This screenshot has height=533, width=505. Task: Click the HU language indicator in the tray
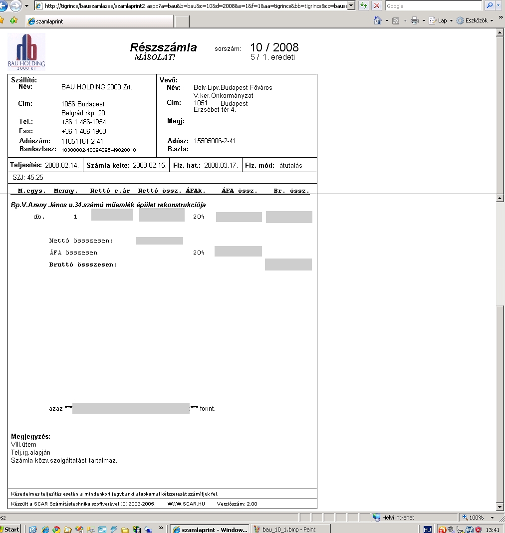coord(428,530)
